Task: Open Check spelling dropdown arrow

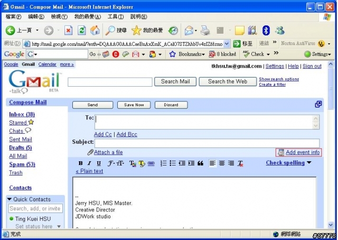Action: (x=309, y=162)
